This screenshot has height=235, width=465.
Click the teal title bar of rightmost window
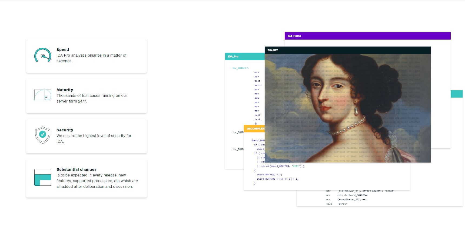tap(457, 94)
